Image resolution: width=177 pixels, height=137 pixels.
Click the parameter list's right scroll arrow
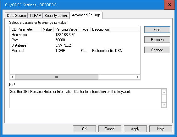click(x=137, y=77)
